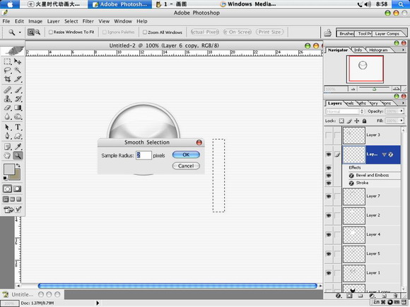Open the layer blend mode dropdown
Viewport: 410px width, 307px height.
pos(345,112)
